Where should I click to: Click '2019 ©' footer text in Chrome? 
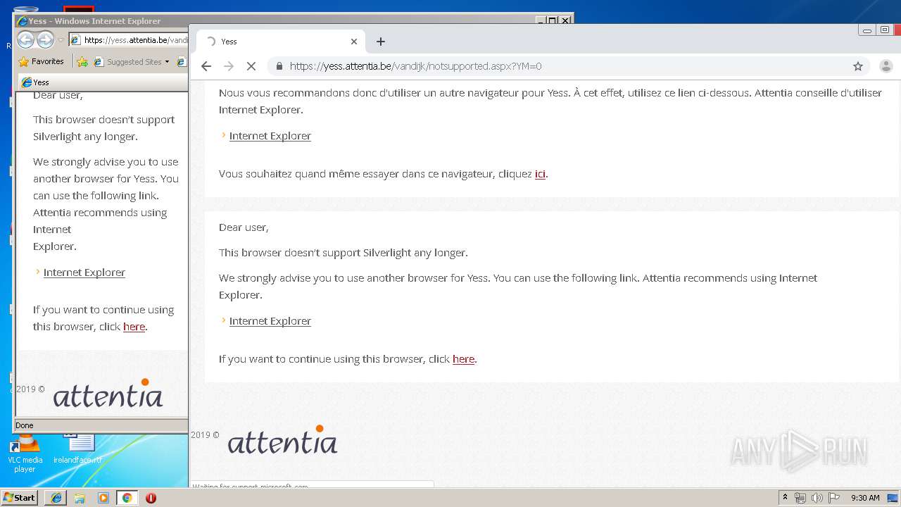click(x=205, y=435)
